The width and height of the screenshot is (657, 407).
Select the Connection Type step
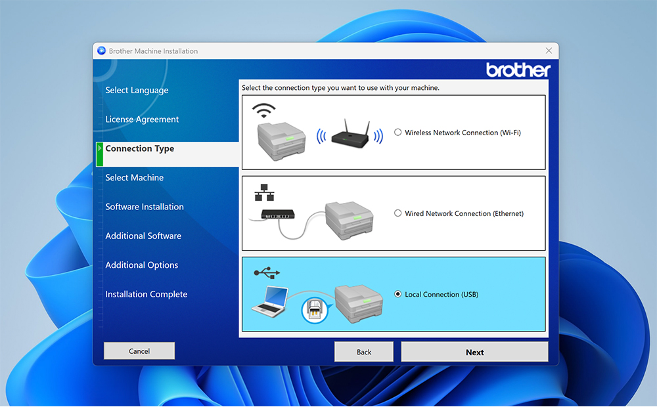[139, 148]
